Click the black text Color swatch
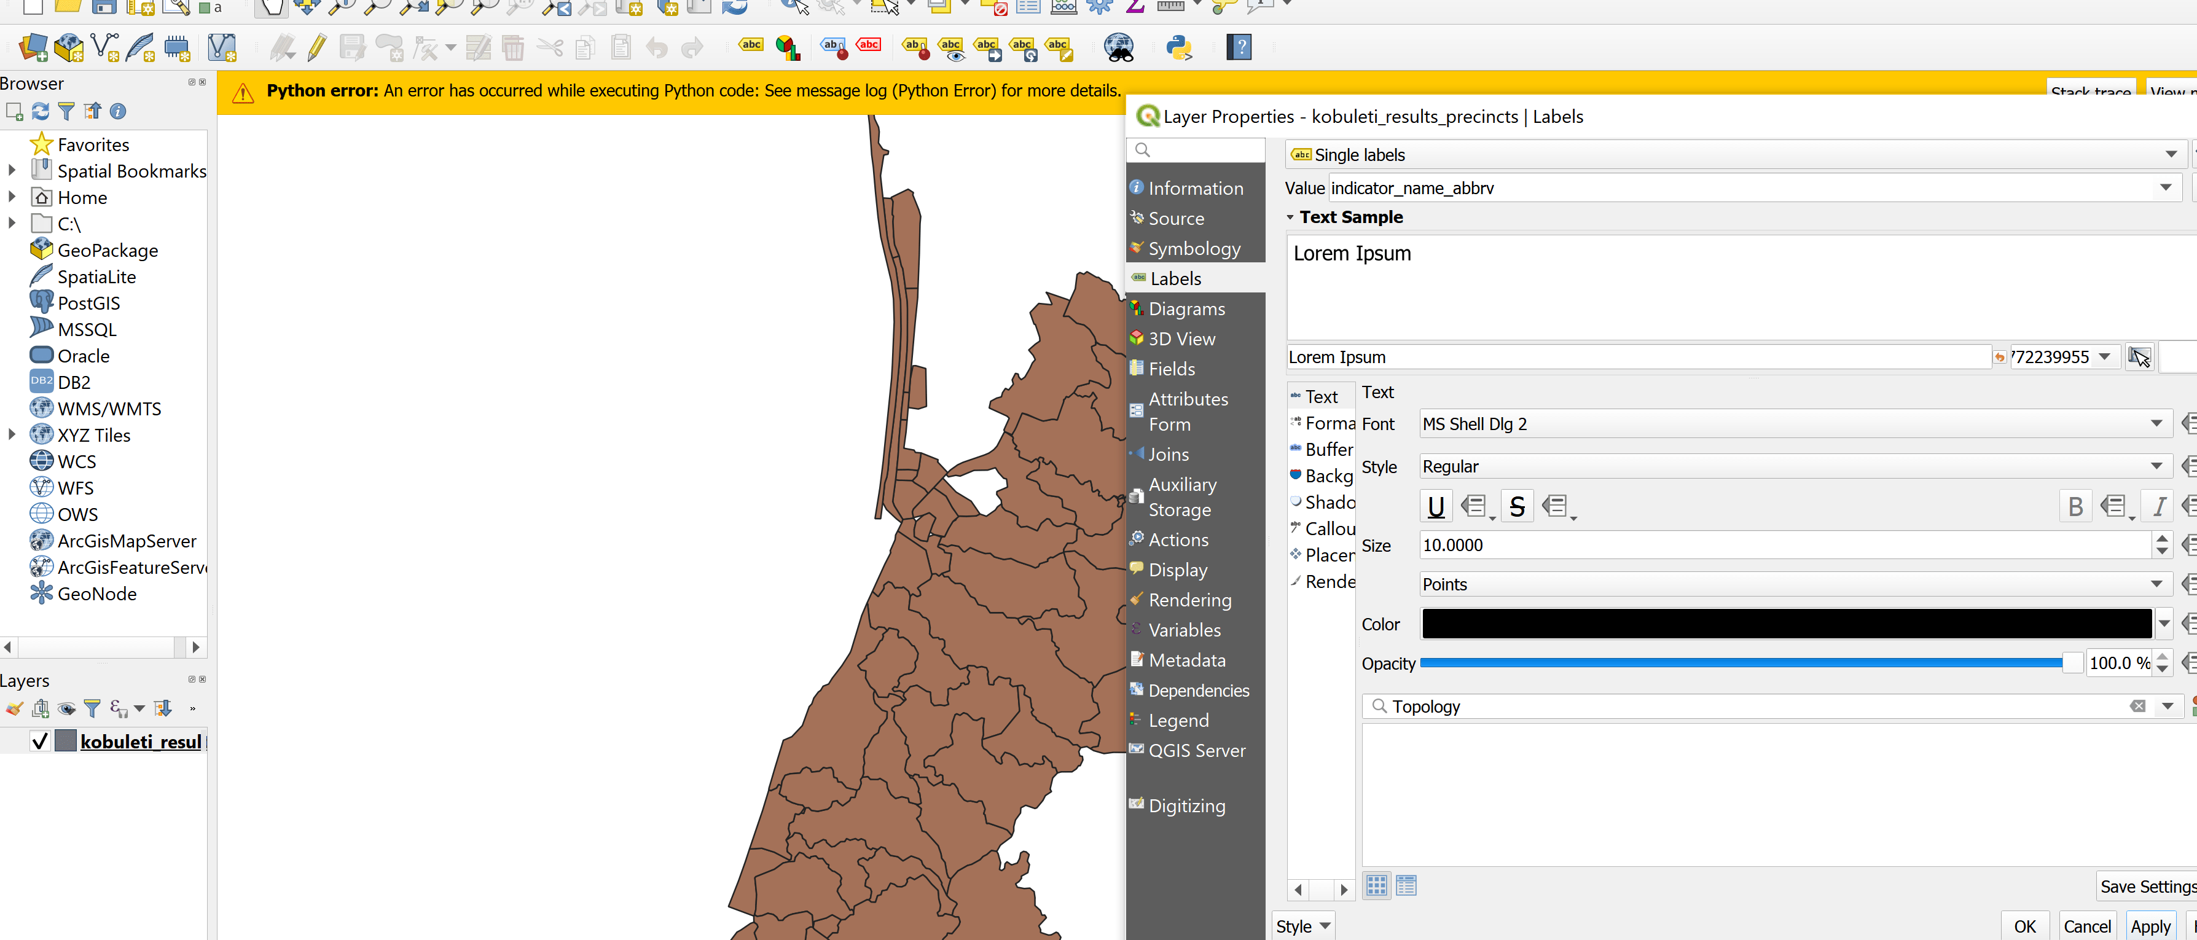Viewport: 2197px width, 940px height. click(x=1786, y=624)
